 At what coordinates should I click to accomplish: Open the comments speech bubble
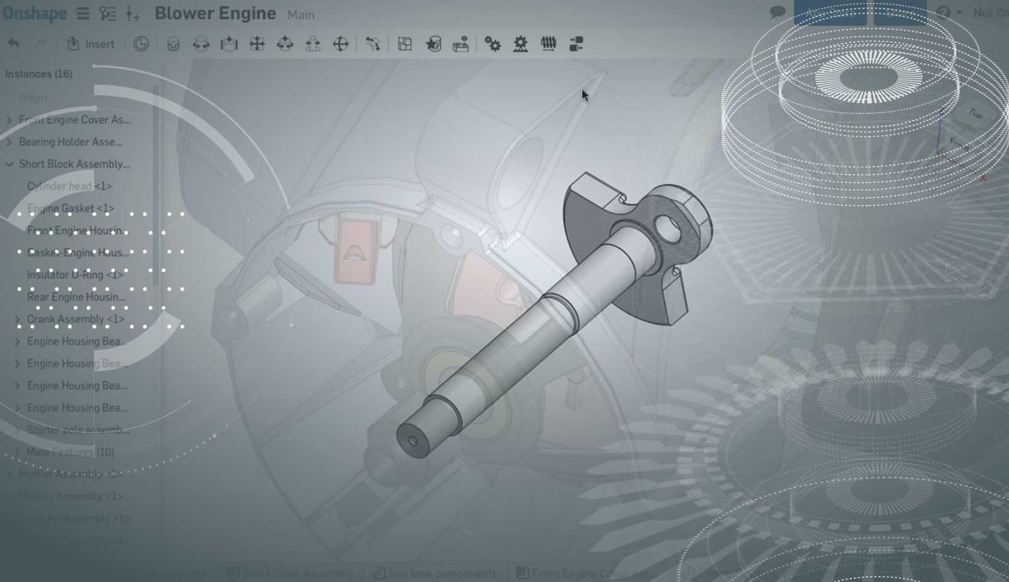pyautogui.click(x=778, y=13)
